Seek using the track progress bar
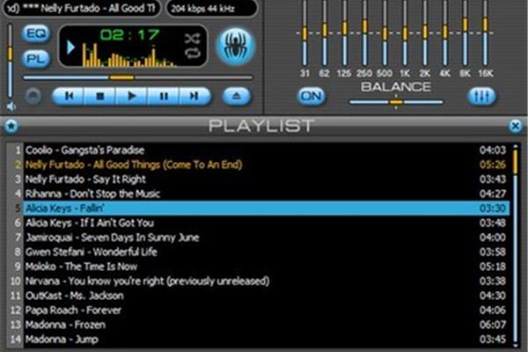The image size is (528, 352). tap(138, 77)
